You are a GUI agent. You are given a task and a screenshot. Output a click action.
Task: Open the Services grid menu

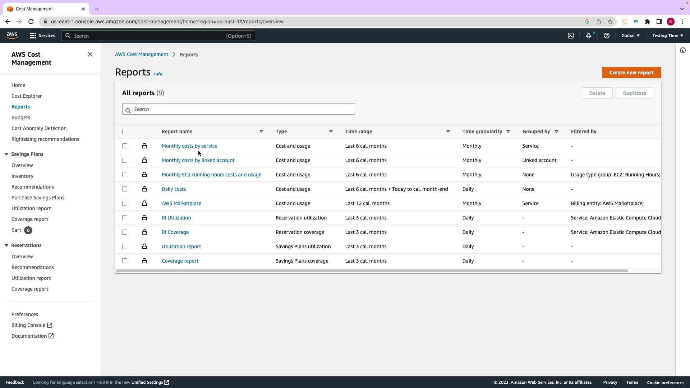click(x=42, y=36)
